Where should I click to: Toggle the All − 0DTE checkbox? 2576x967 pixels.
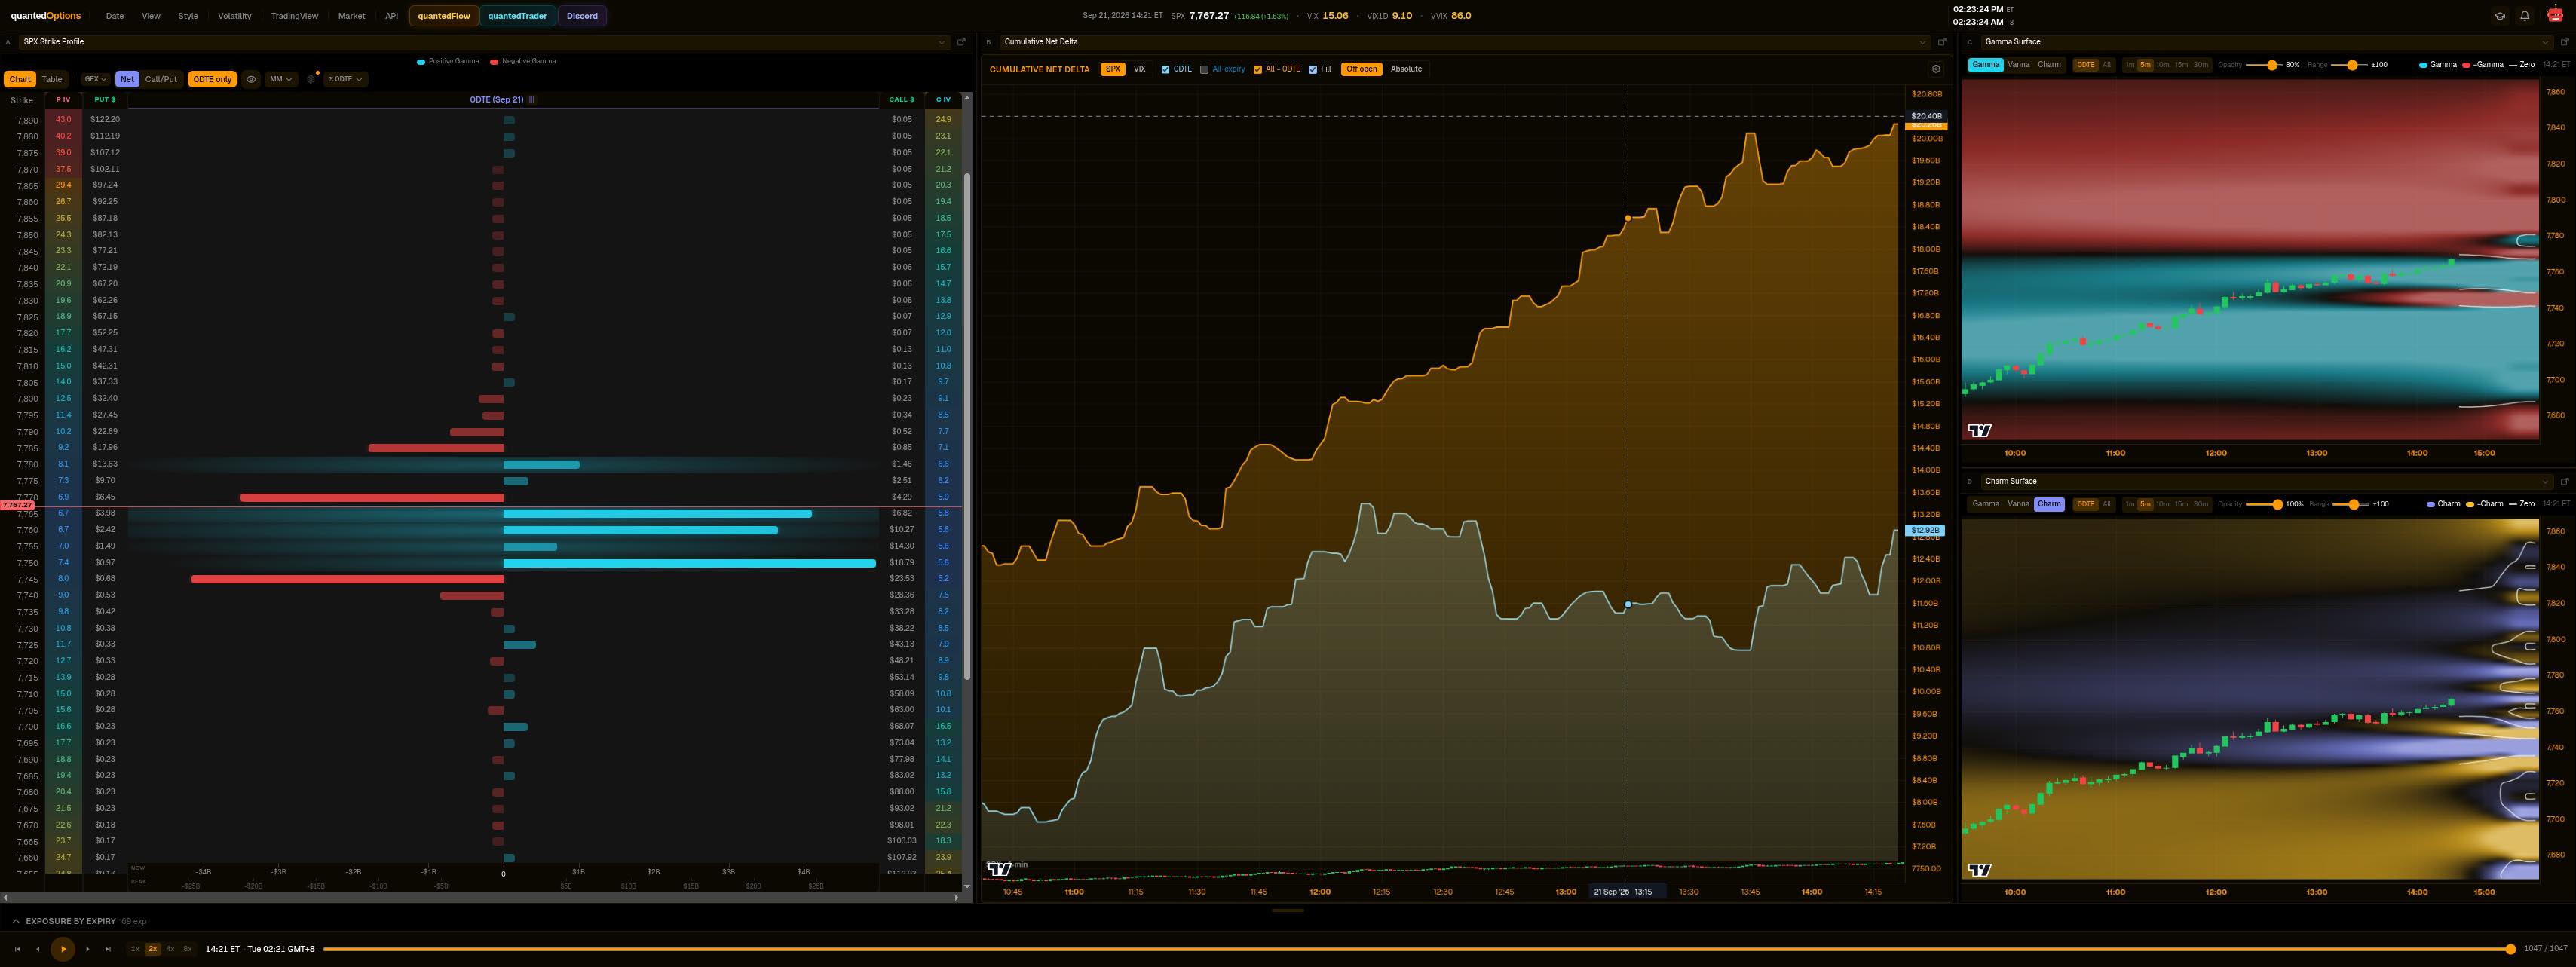click(1257, 69)
